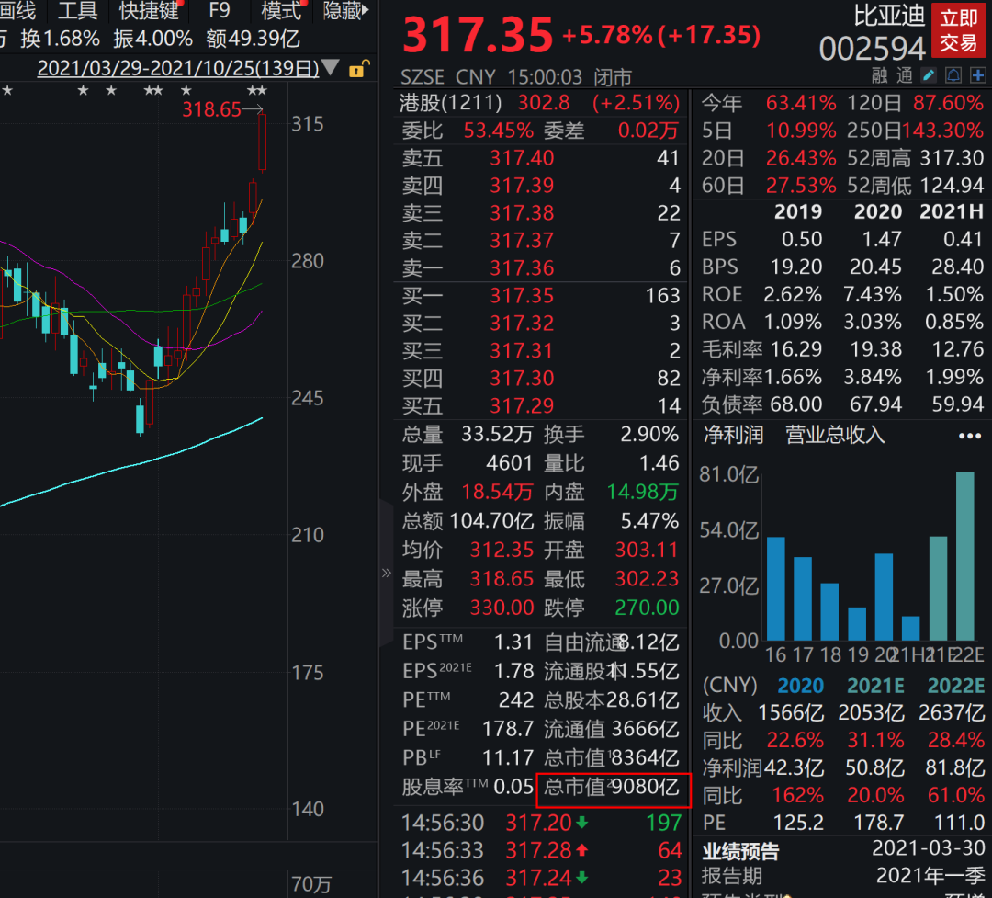Click the trade tick row at 14:56:33
992x898 pixels.
coord(542,850)
